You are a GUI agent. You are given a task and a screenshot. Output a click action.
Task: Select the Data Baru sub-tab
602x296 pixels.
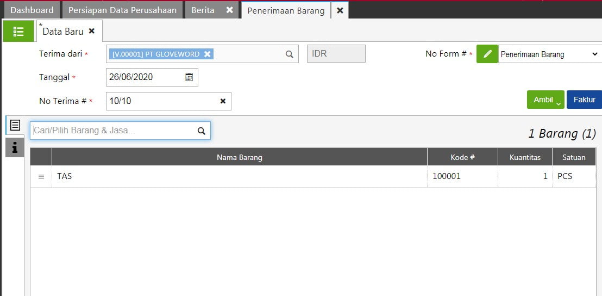click(63, 32)
